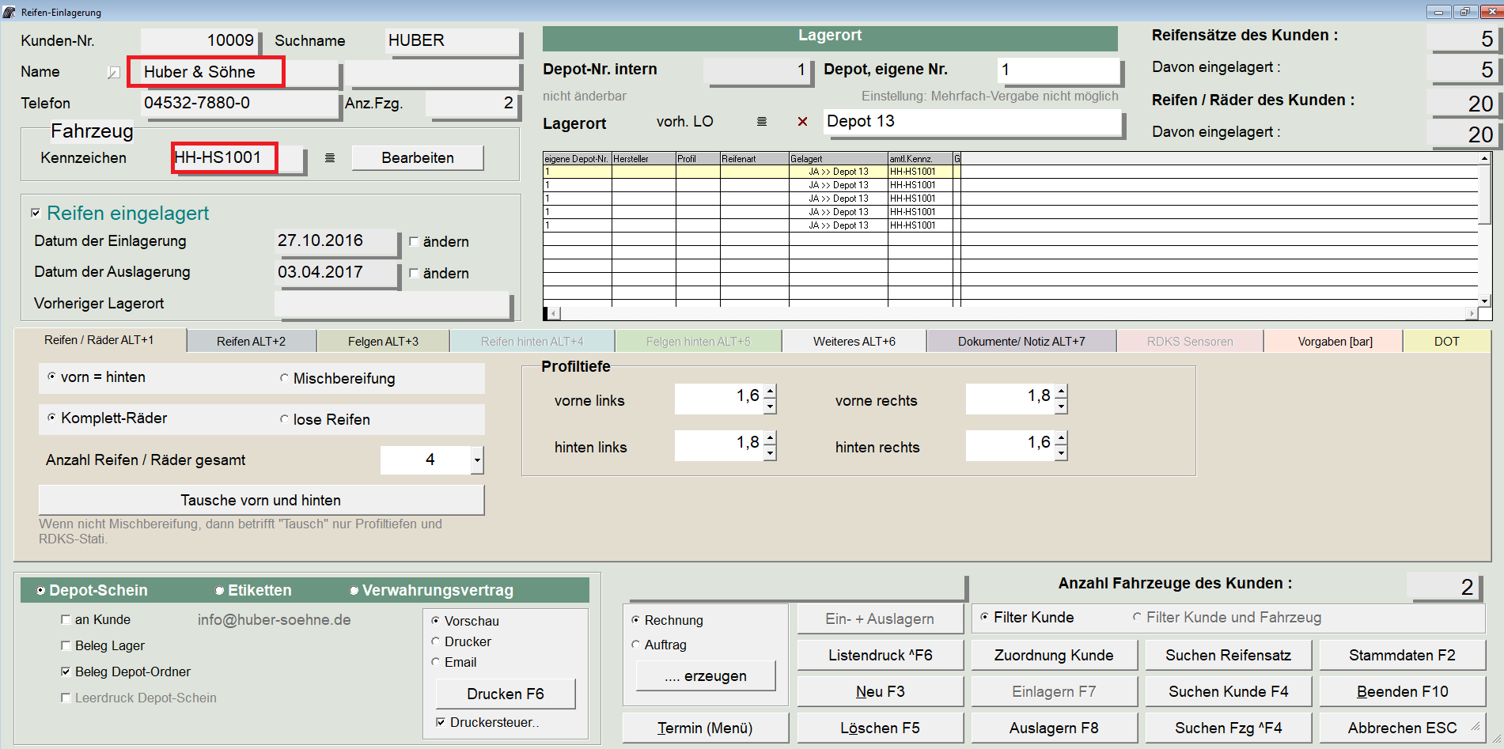Click the Zuordnung Kunde button
Screen dimensions: 1504x749
click(1054, 655)
